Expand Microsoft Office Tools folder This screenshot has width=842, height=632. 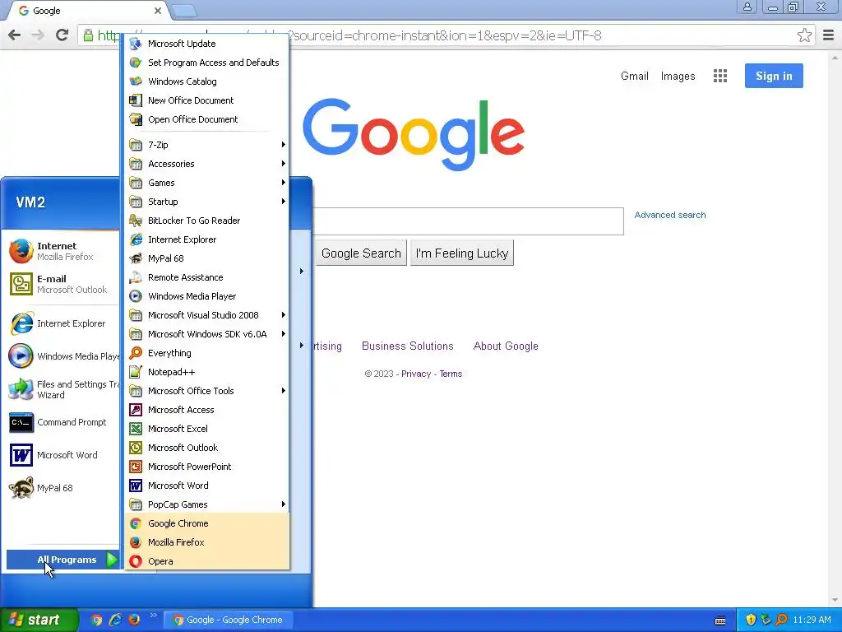point(206,391)
